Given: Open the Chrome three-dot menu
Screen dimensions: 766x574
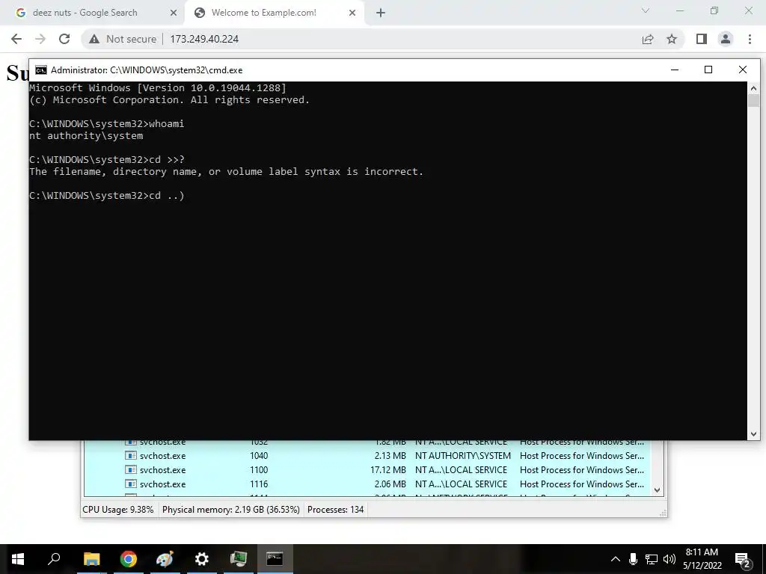Looking at the screenshot, I should [x=750, y=39].
